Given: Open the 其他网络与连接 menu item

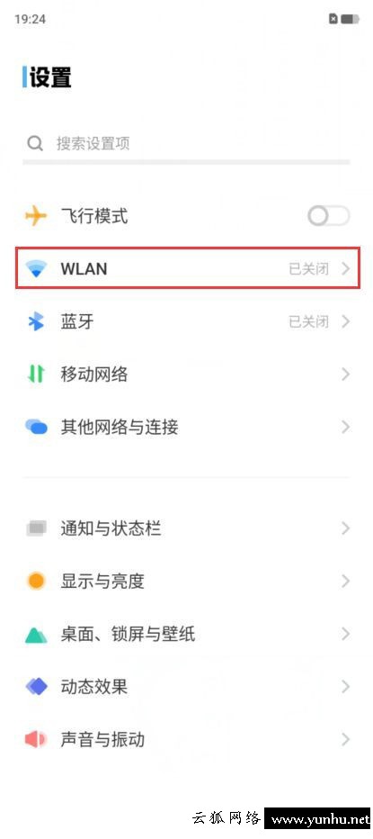Looking at the screenshot, I should coord(187,427).
